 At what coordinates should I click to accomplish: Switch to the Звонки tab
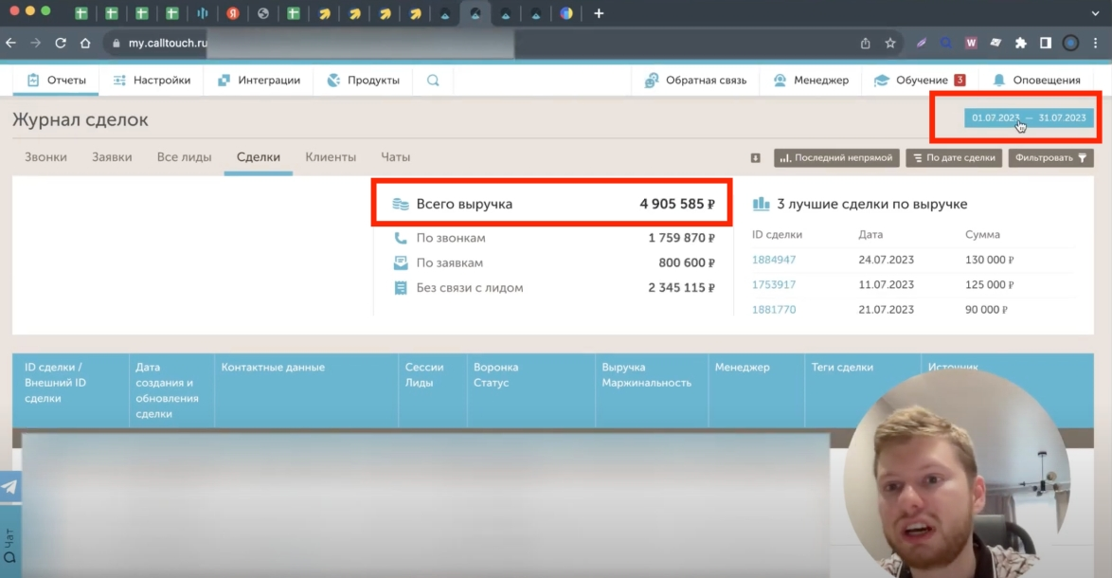[x=45, y=156]
